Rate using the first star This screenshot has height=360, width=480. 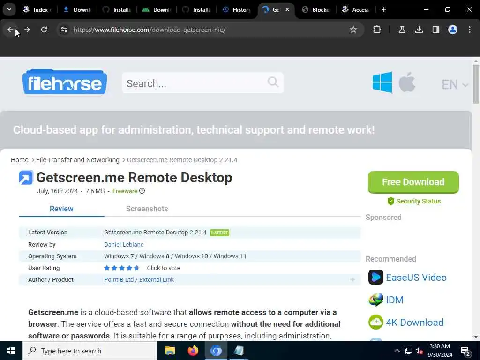tap(107, 268)
